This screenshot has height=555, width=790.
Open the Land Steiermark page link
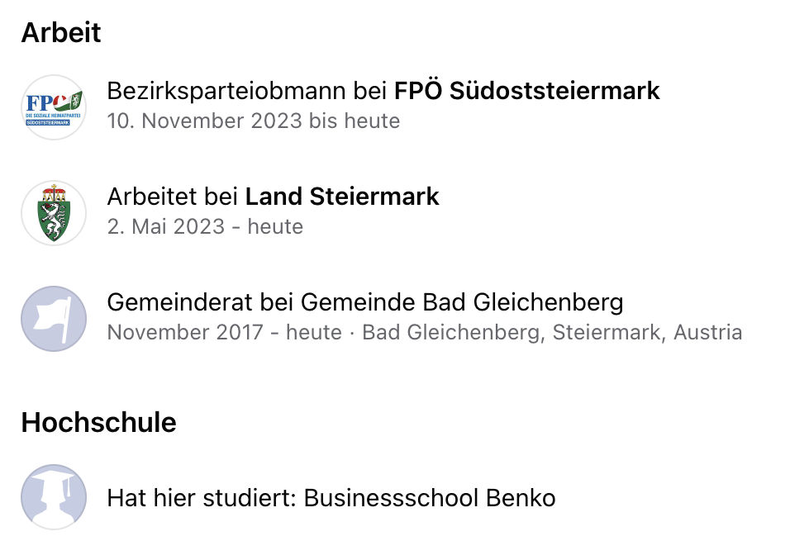pos(342,197)
